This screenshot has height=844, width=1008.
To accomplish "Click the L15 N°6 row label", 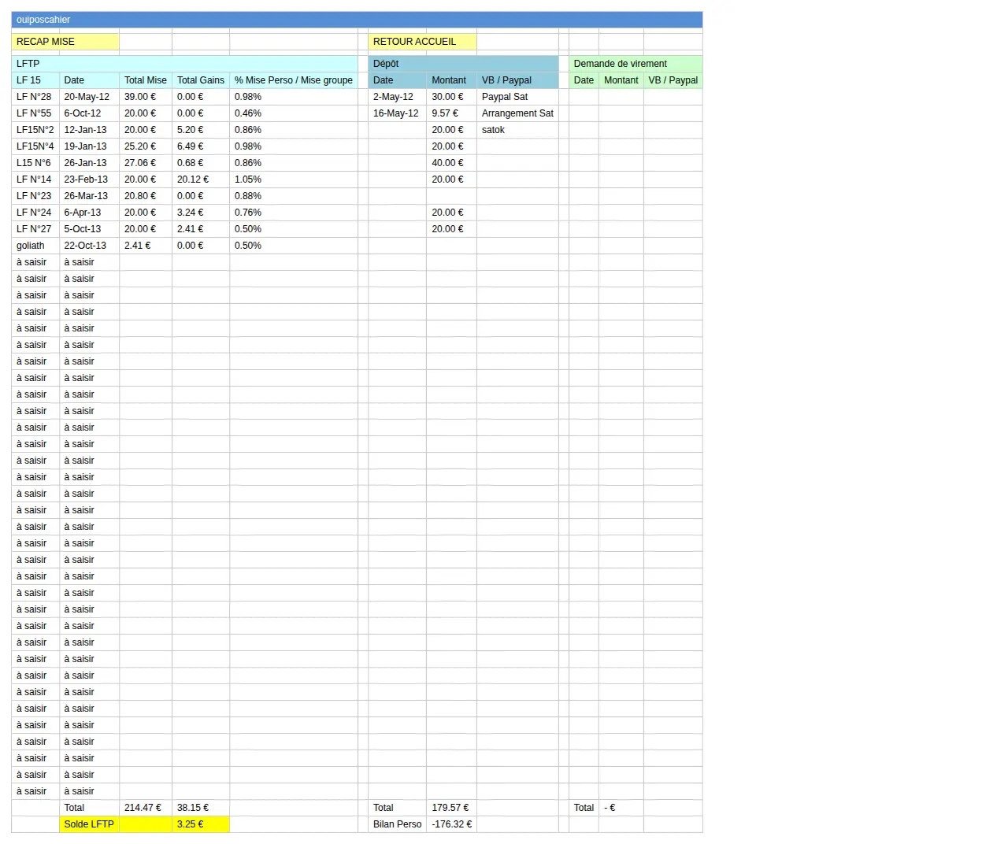I will (35, 163).
